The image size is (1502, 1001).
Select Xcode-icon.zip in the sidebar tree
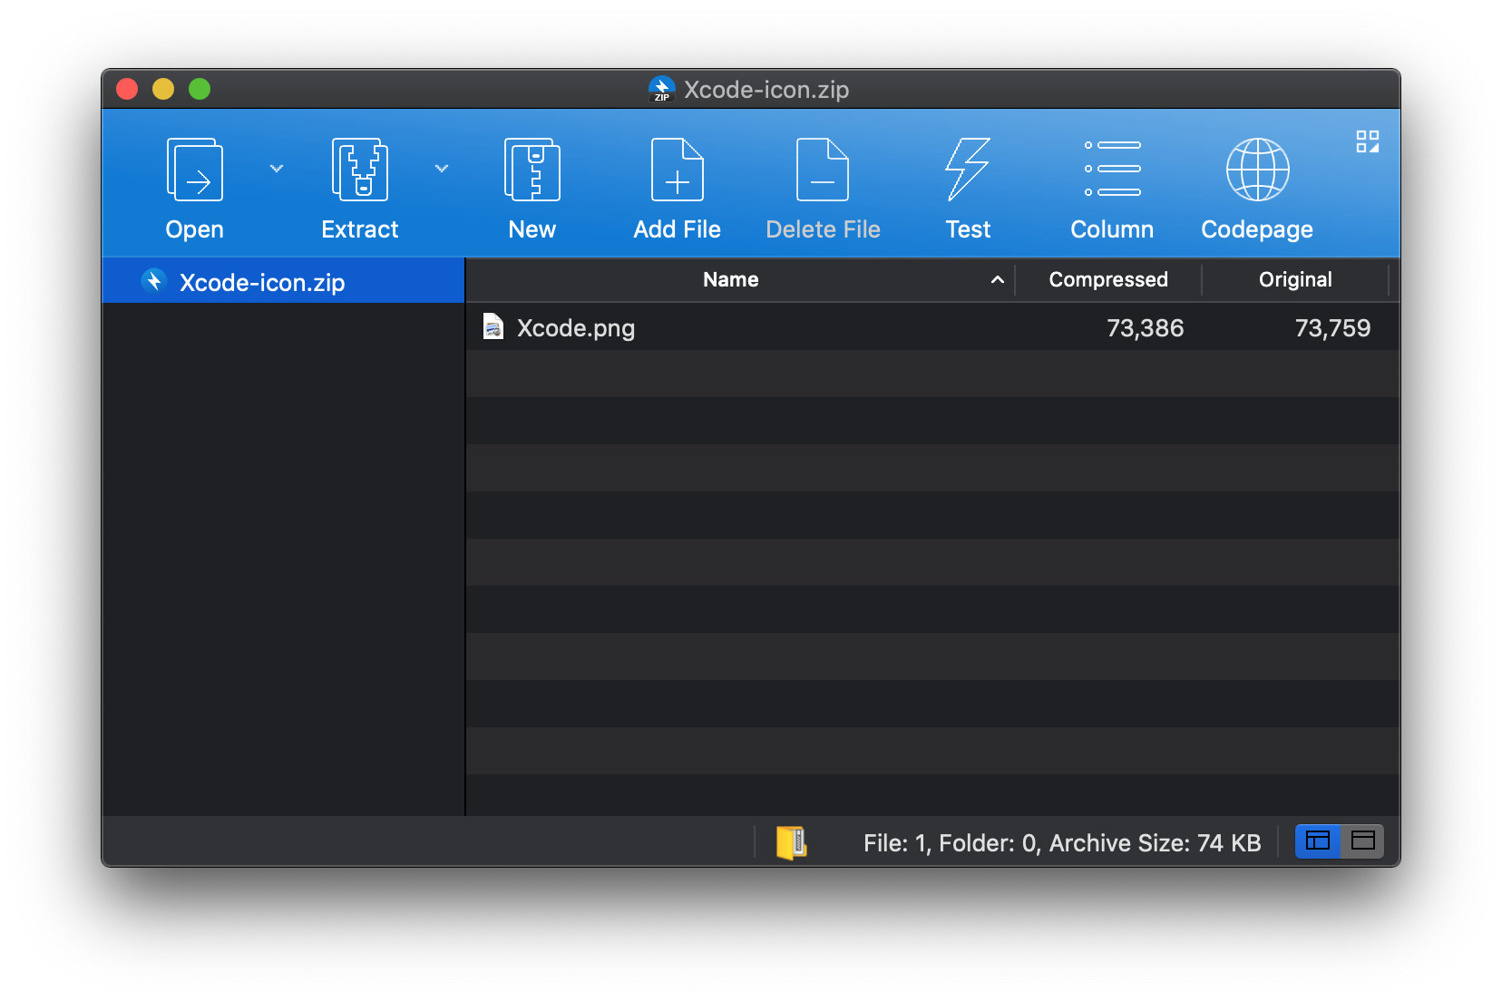(283, 281)
